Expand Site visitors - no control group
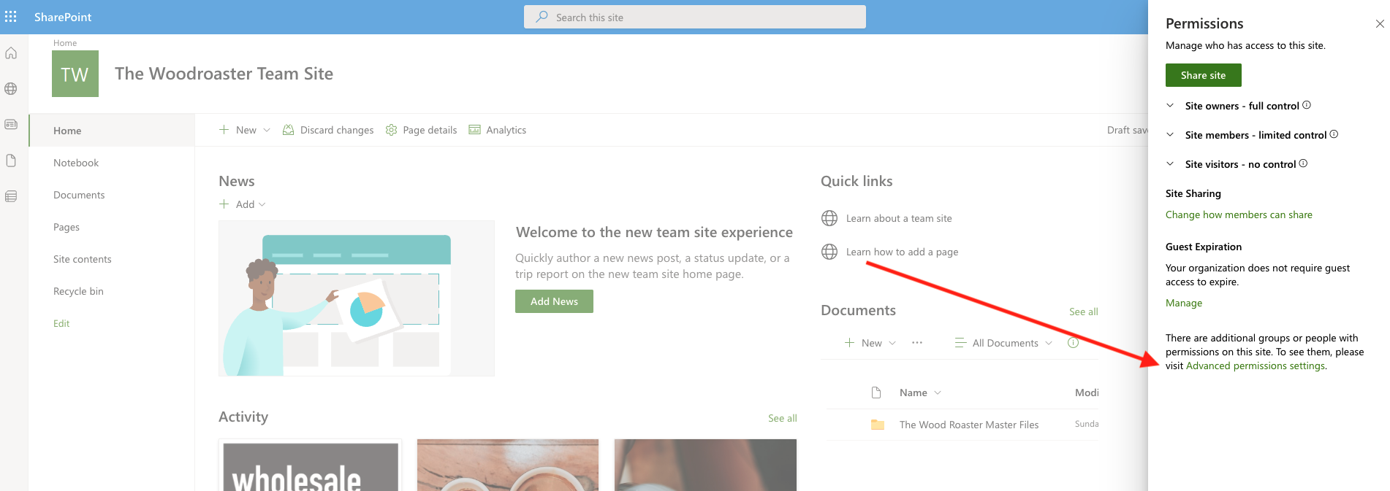 [x=1170, y=164]
